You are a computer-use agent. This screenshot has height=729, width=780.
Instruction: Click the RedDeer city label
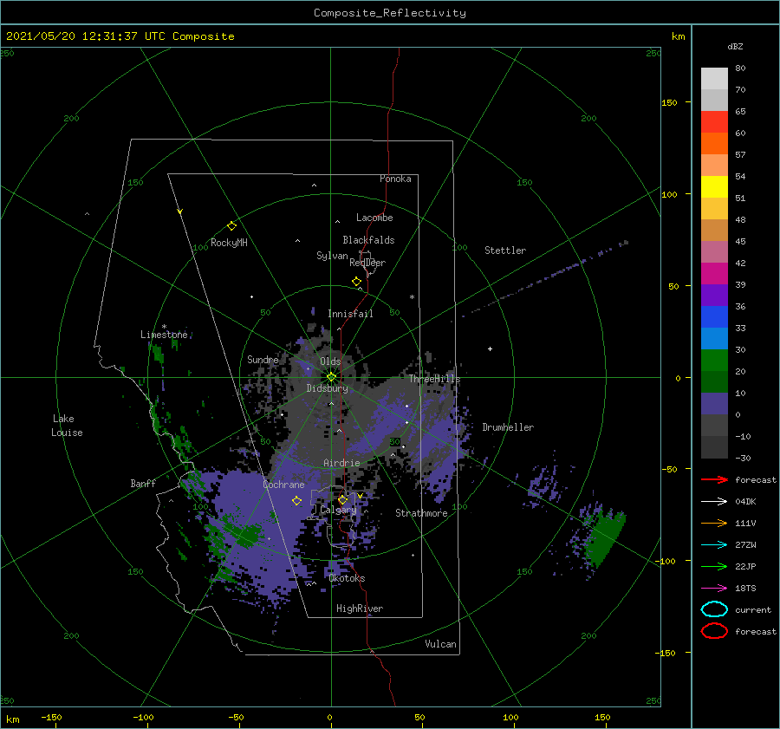coord(367,263)
